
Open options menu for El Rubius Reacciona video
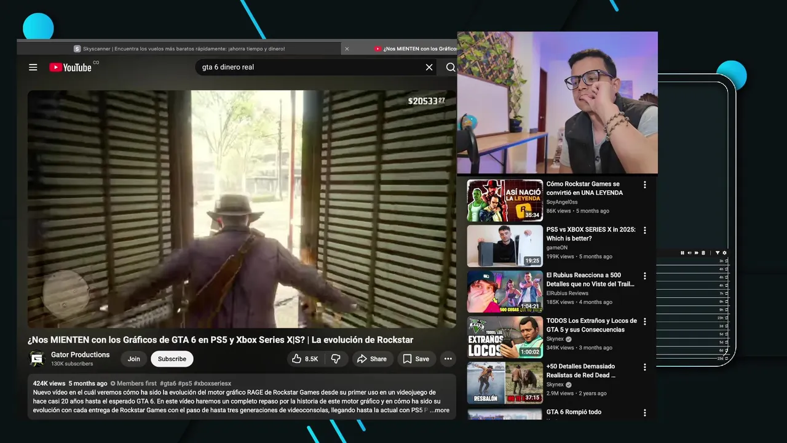pos(644,276)
